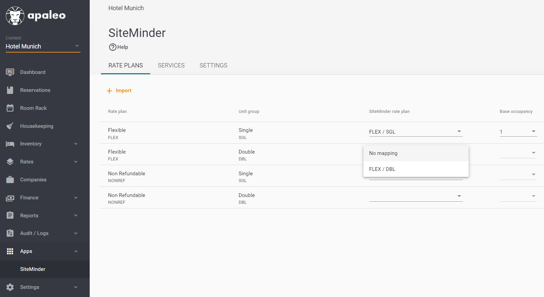The width and height of the screenshot is (544, 297).
Task: Click the Reports clipboard icon
Action: (10, 215)
